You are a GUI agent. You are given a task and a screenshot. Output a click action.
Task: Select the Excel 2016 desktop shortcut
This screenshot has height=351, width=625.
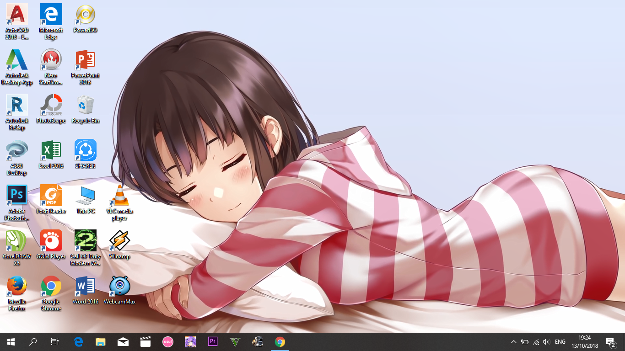51,154
